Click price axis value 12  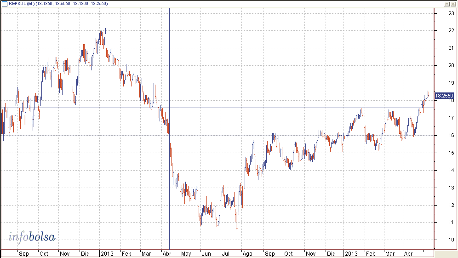click(451, 205)
